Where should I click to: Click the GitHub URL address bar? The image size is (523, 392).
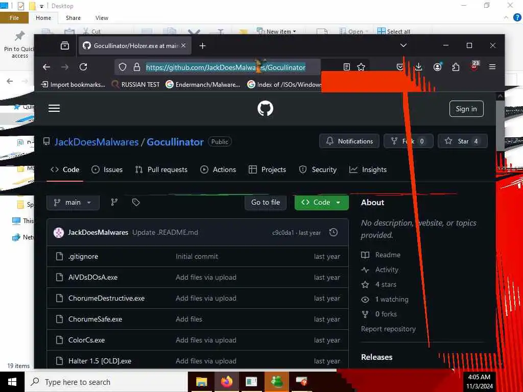(226, 67)
